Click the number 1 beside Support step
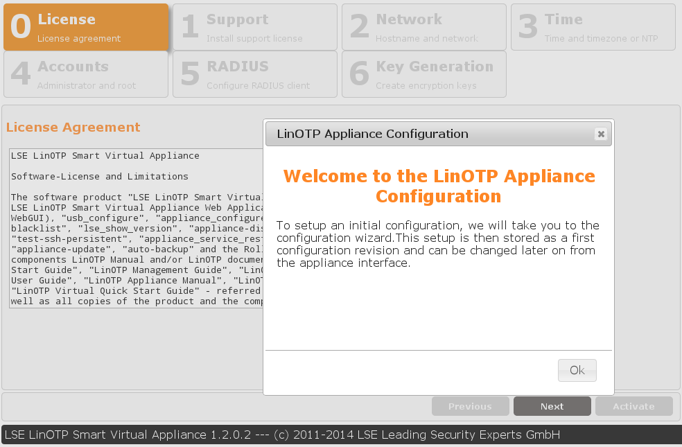 (189, 28)
